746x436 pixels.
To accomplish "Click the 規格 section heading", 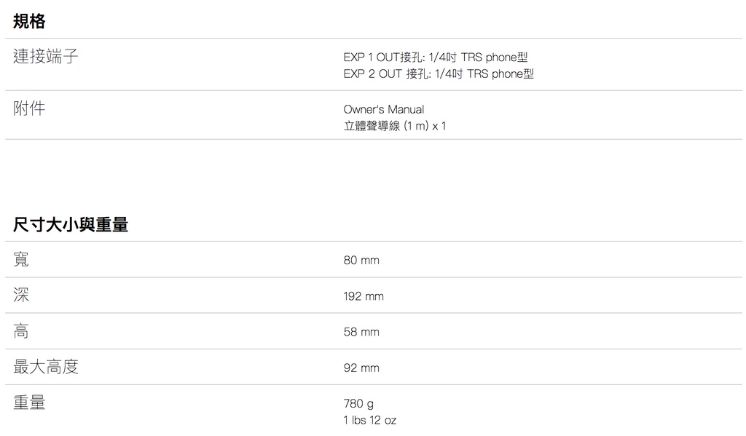I will click(x=29, y=22).
